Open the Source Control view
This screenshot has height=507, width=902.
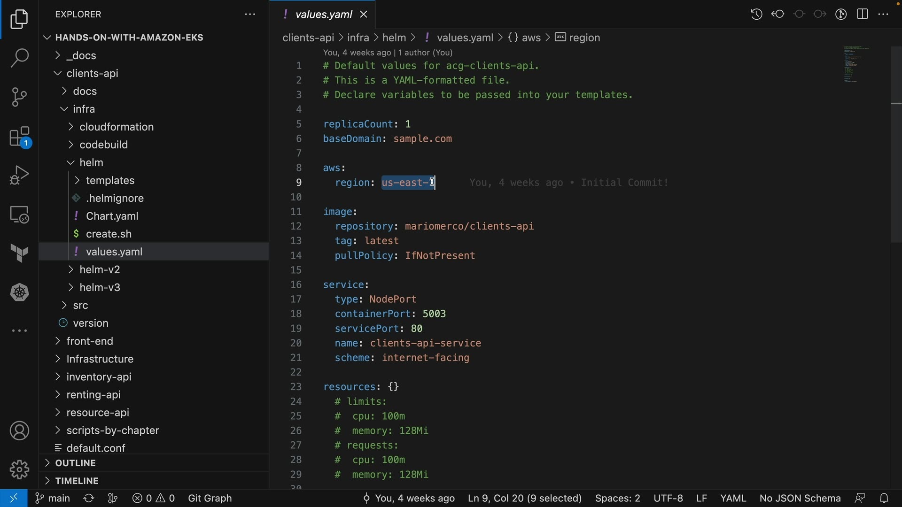click(19, 97)
